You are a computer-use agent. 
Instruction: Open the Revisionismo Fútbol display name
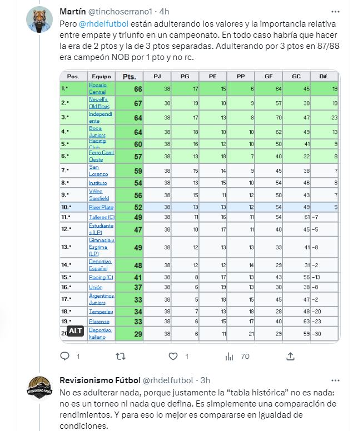(x=100, y=380)
